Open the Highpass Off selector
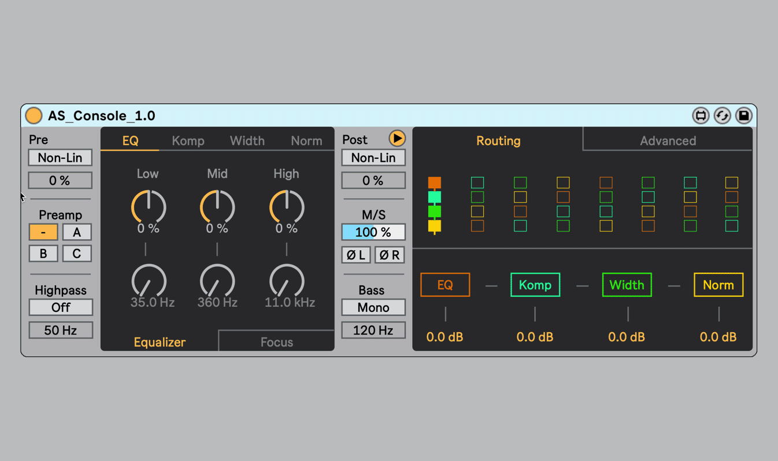This screenshot has height=461, width=778. point(60,307)
